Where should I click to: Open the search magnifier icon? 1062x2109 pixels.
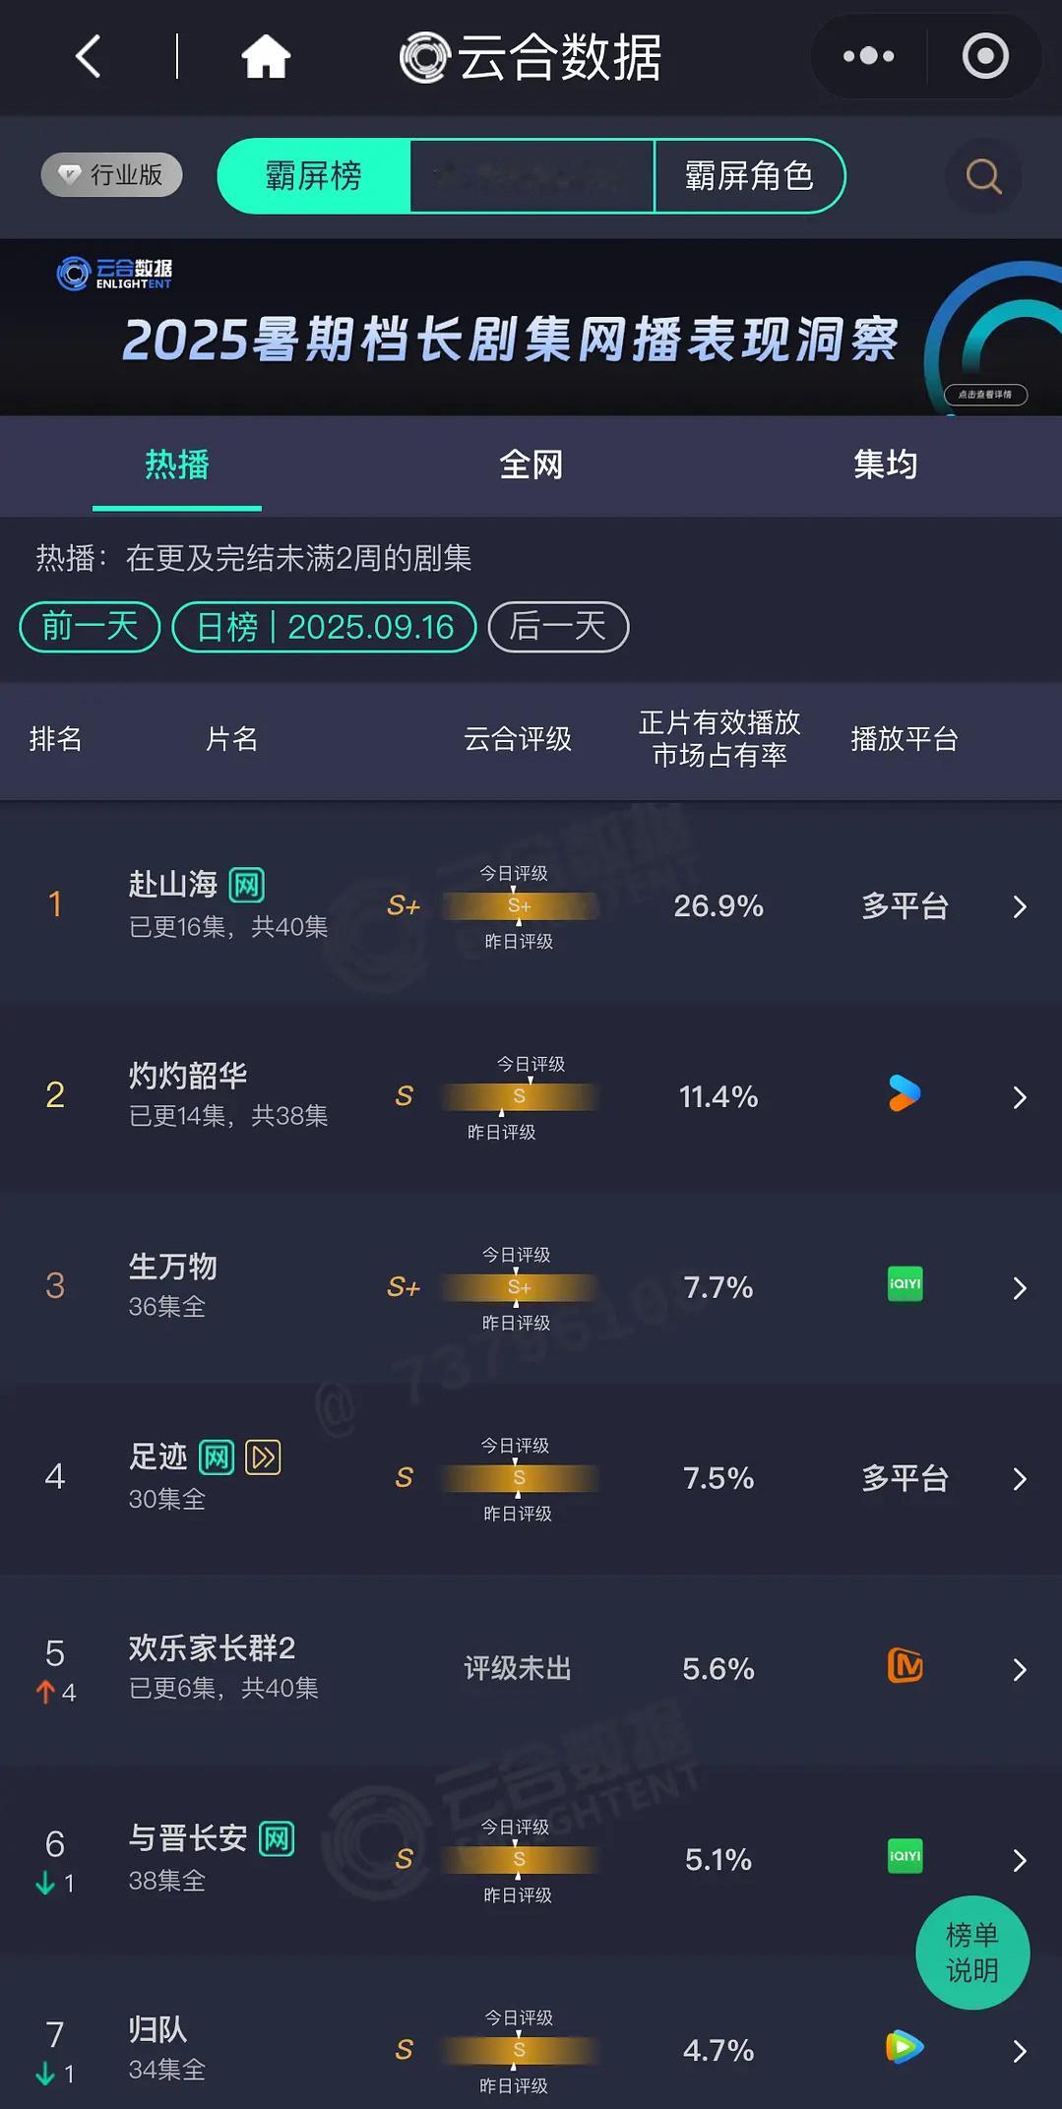[983, 176]
